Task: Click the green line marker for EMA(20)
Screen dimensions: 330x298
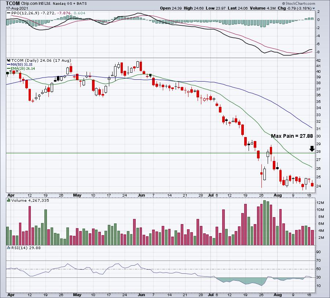Action: tap(8, 68)
